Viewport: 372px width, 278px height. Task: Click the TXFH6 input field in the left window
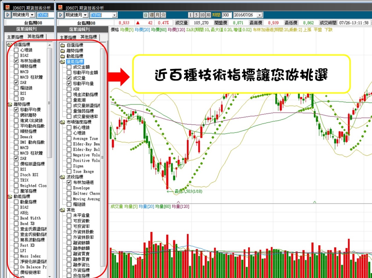click(x=45, y=15)
